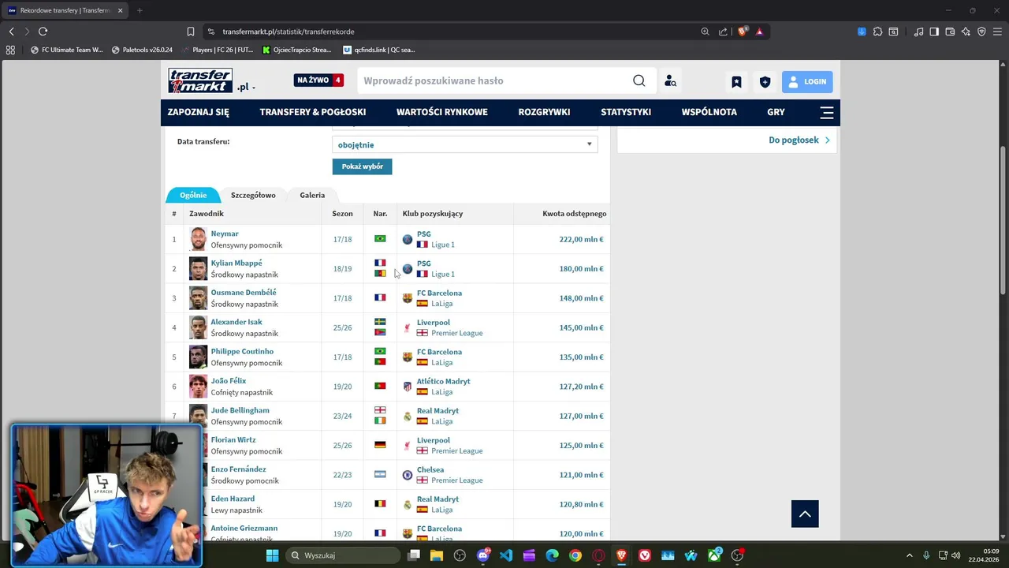Open Atlético Madryt club link

point(443,381)
